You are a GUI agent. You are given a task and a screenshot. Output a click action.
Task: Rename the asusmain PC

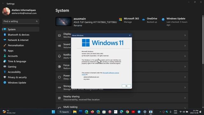pyautogui.click(x=78, y=26)
